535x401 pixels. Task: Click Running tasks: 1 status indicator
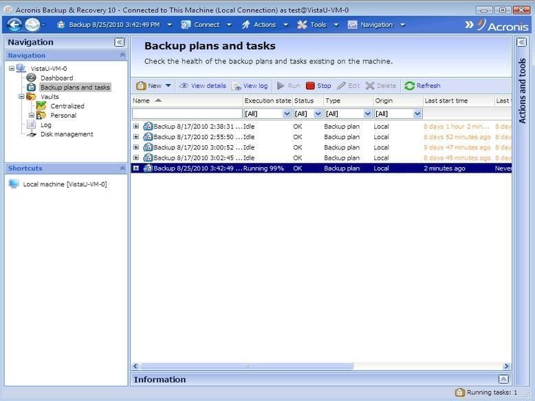click(x=487, y=393)
